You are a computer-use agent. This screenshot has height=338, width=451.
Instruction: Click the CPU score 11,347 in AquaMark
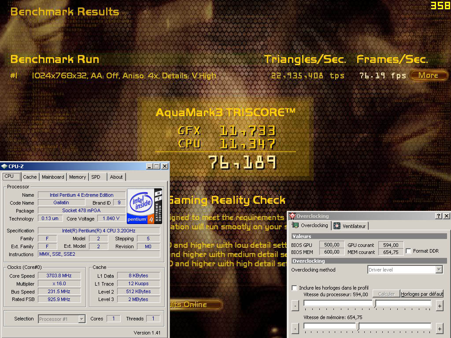click(x=248, y=144)
